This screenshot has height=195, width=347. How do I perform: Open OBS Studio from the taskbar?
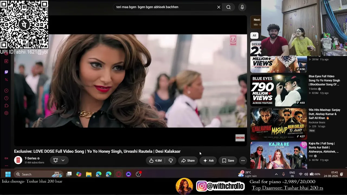click(139, 174)
